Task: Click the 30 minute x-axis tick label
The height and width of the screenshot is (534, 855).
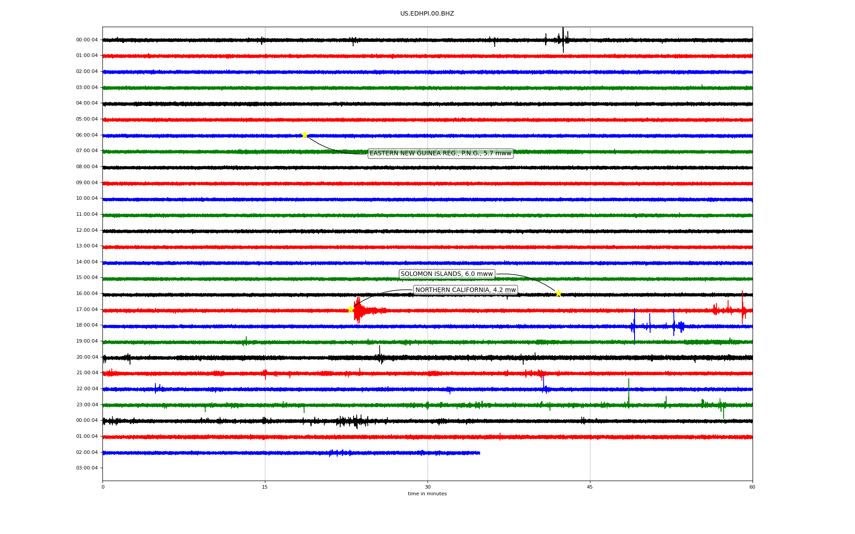Action: click(427, 487)
